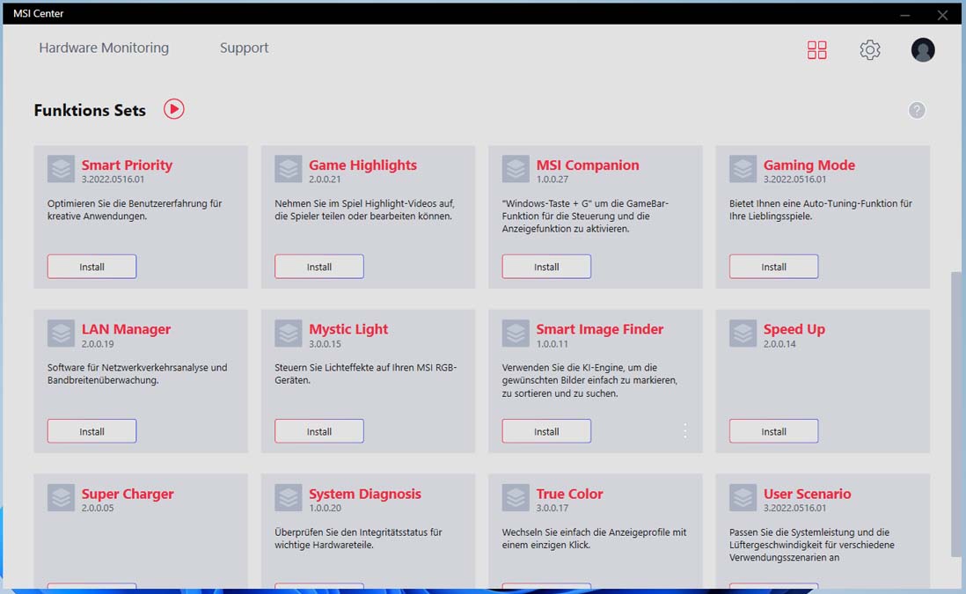Select the Gaming Mode title
This screenshot has height=594, width=966.
pyautogui.click(x=809, y=165)
